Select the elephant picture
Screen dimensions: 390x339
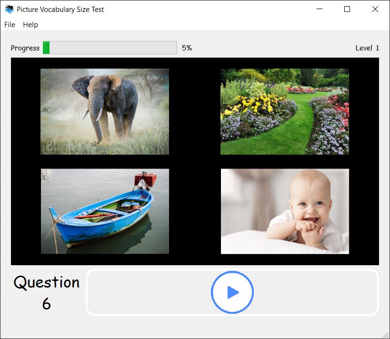pos(105,111)
